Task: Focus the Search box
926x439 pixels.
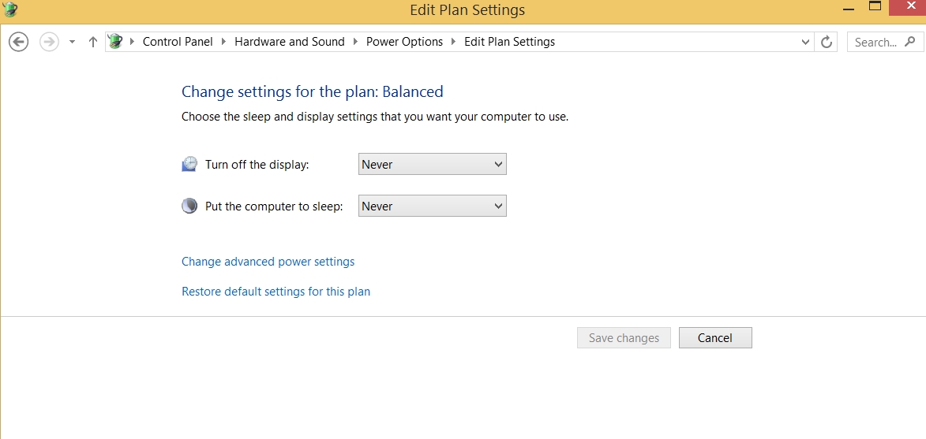Action: (x=876, y=42)
